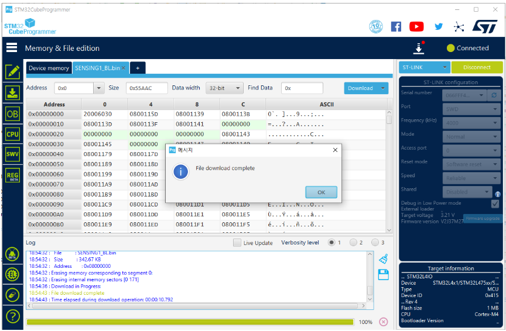The width and height of the screenshot is (506, 331).
Task: Select verbosity level 2
Action: [353, 242]
